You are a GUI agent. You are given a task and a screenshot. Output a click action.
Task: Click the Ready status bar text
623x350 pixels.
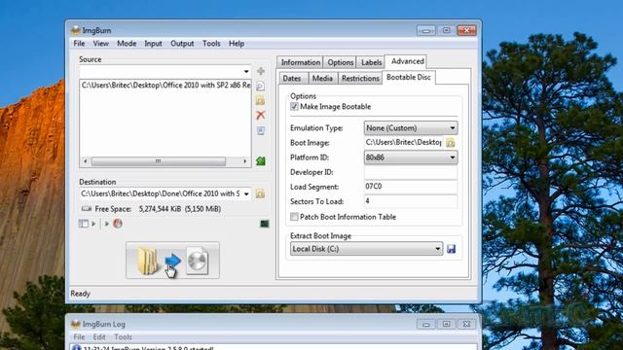click(x=80, y=294)
